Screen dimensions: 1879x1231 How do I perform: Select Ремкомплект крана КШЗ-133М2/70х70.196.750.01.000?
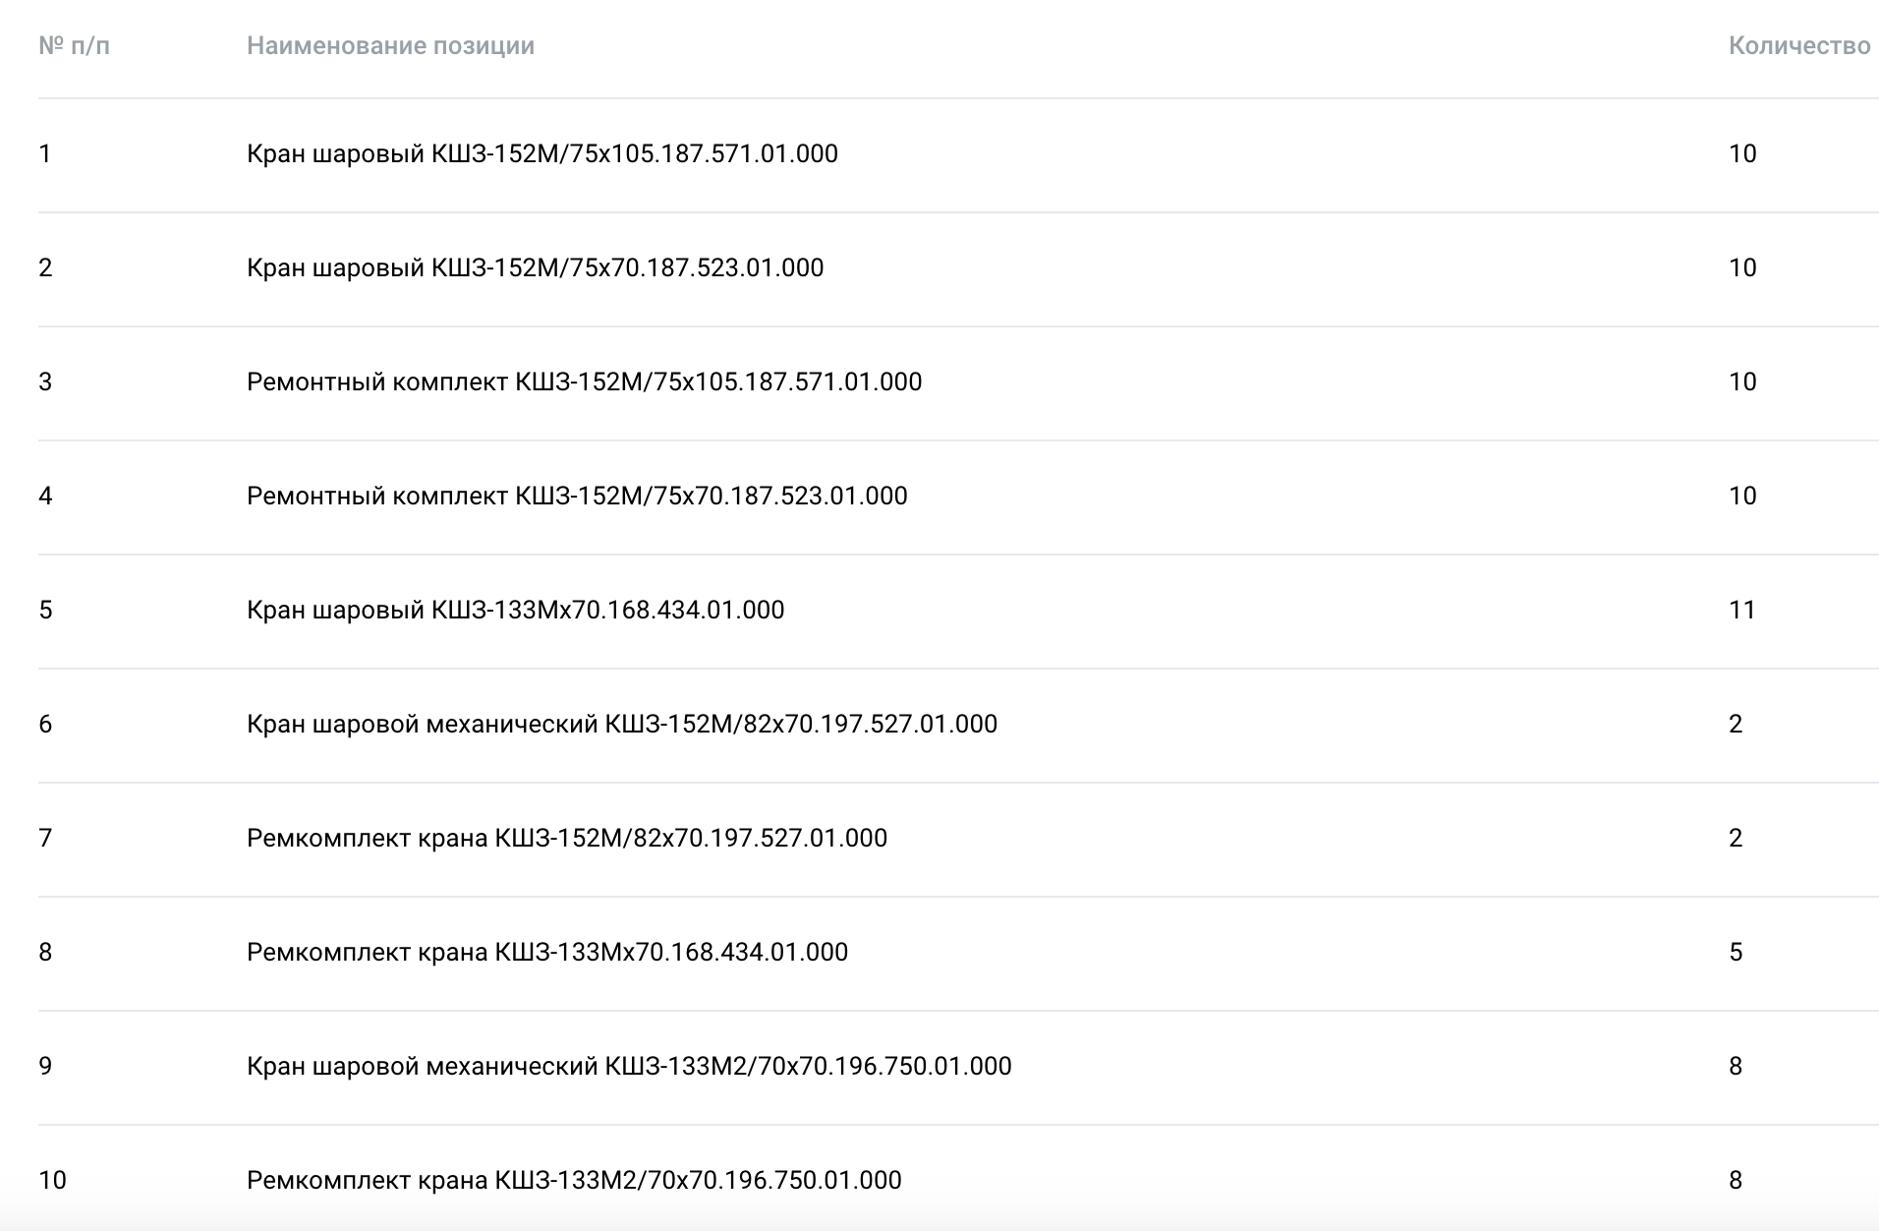pyautogui.click(x=574, y=1180)
